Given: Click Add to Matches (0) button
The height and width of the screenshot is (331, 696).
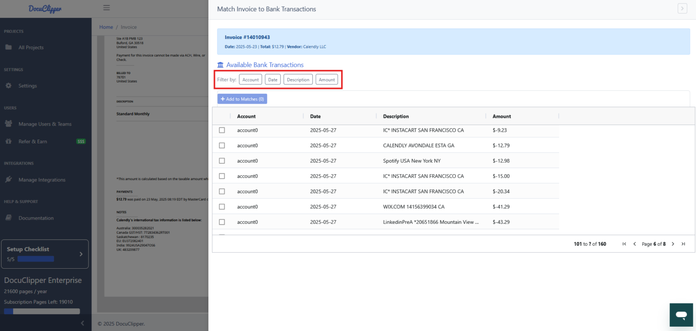Looking at the screenshot, I should click(x=242, y=99).
